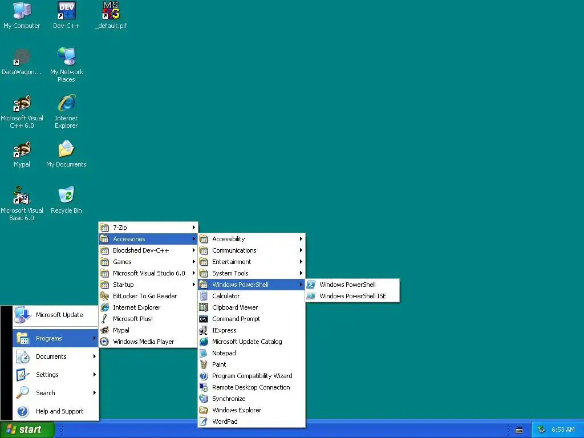Click the Notepad icon in Accessories menu
The image size is (584, 438).
(x=204, y=353)
